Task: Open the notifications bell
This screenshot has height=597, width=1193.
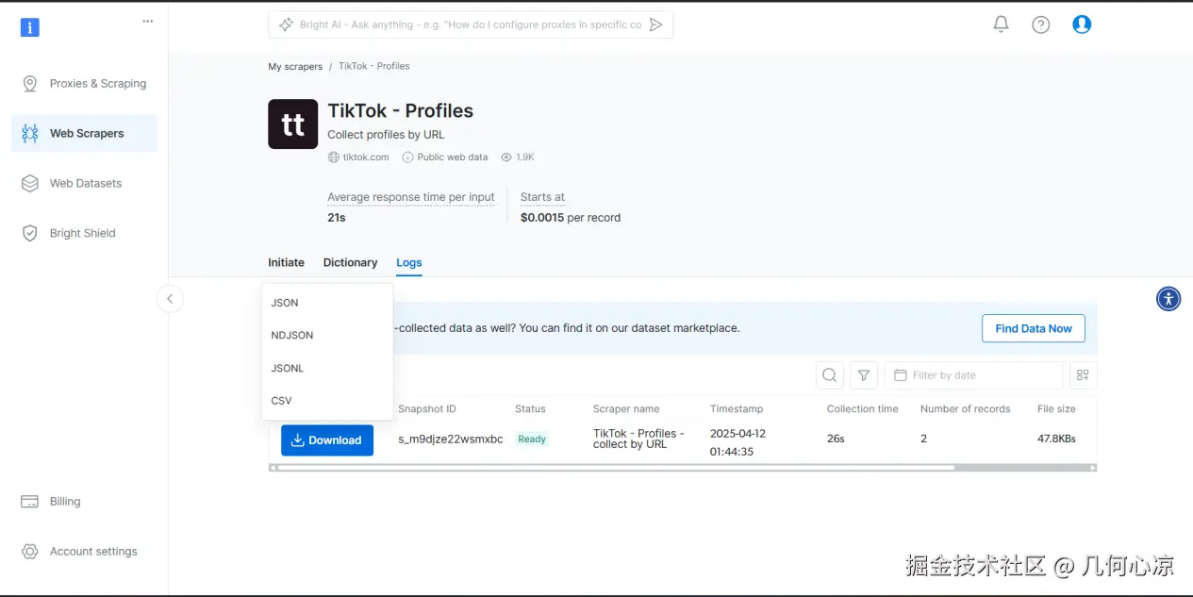Action: tap(1002, 25)
